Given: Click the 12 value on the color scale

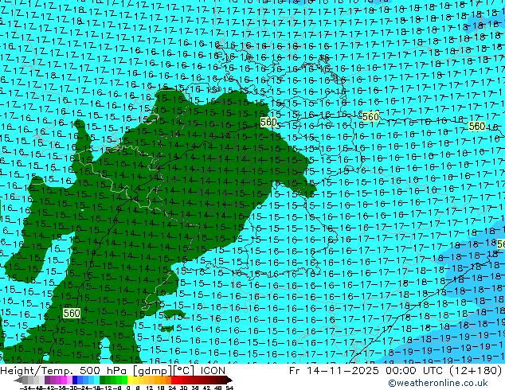Looking at the screenshot, I should pyautogui.click(x=150, y=388).
